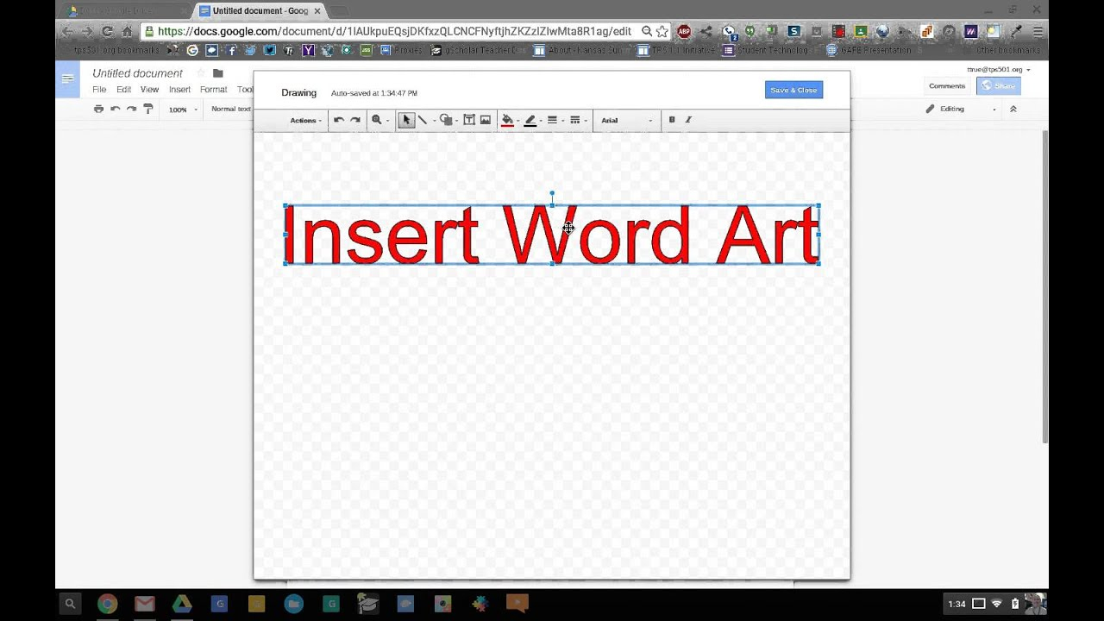Click Save & Close button

tap(793, 90)
